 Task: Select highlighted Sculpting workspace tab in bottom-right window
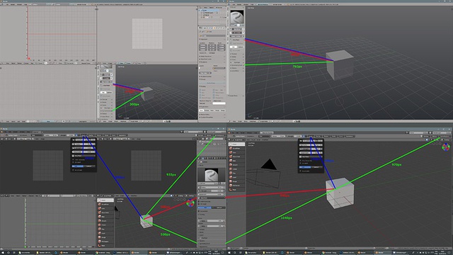coord(267,132)
